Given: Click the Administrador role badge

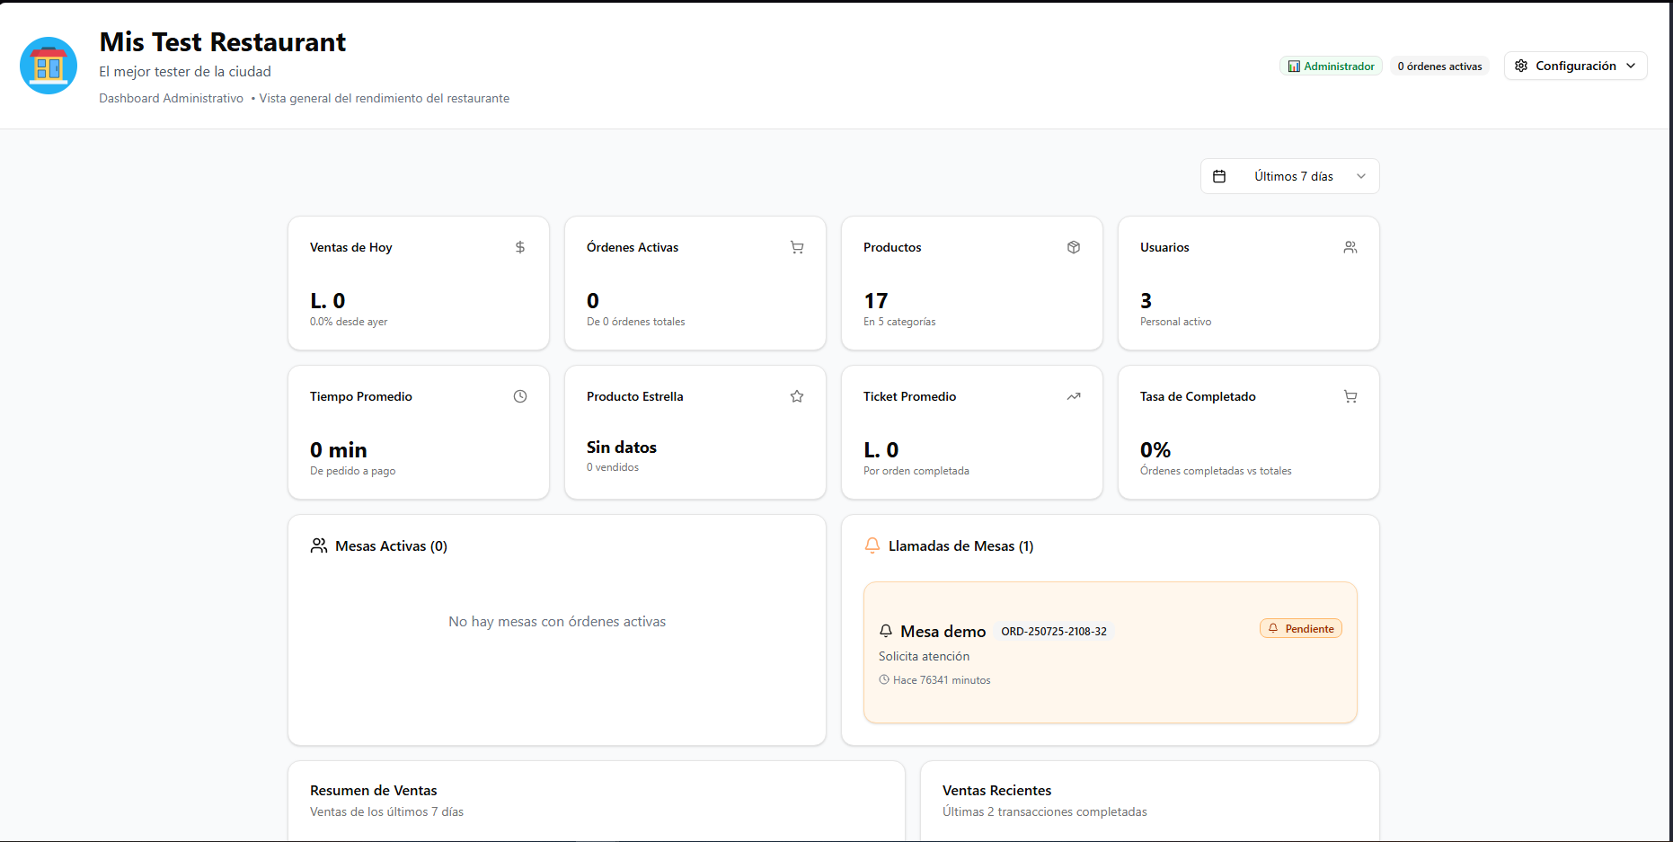Looking at the screenshot, I should [x=1331, y=66].
